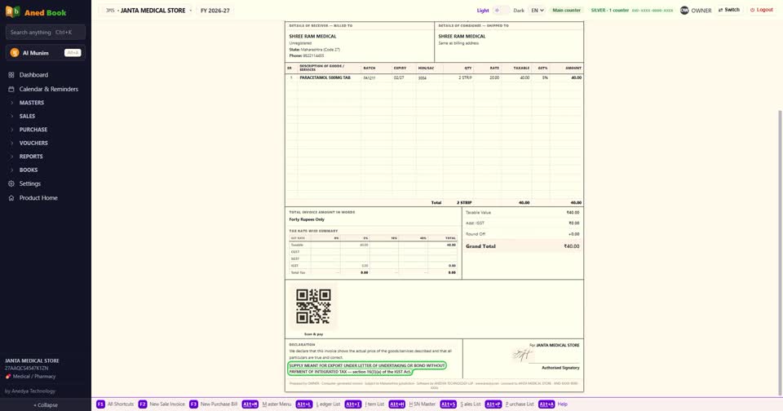Click the batch value PA1211
783x411 pixels.
[x=369, y=78]
